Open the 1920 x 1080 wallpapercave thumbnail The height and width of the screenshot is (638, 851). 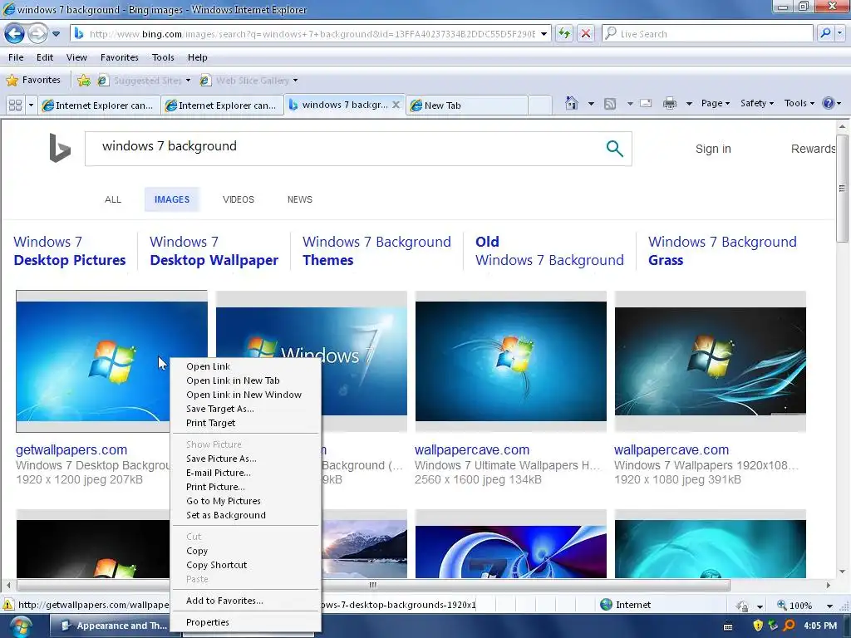(710, 361)
